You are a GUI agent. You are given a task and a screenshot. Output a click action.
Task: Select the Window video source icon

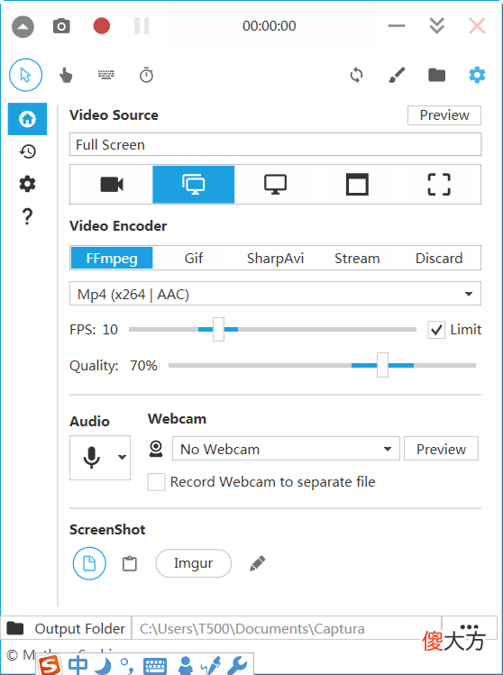coord(358,185)
